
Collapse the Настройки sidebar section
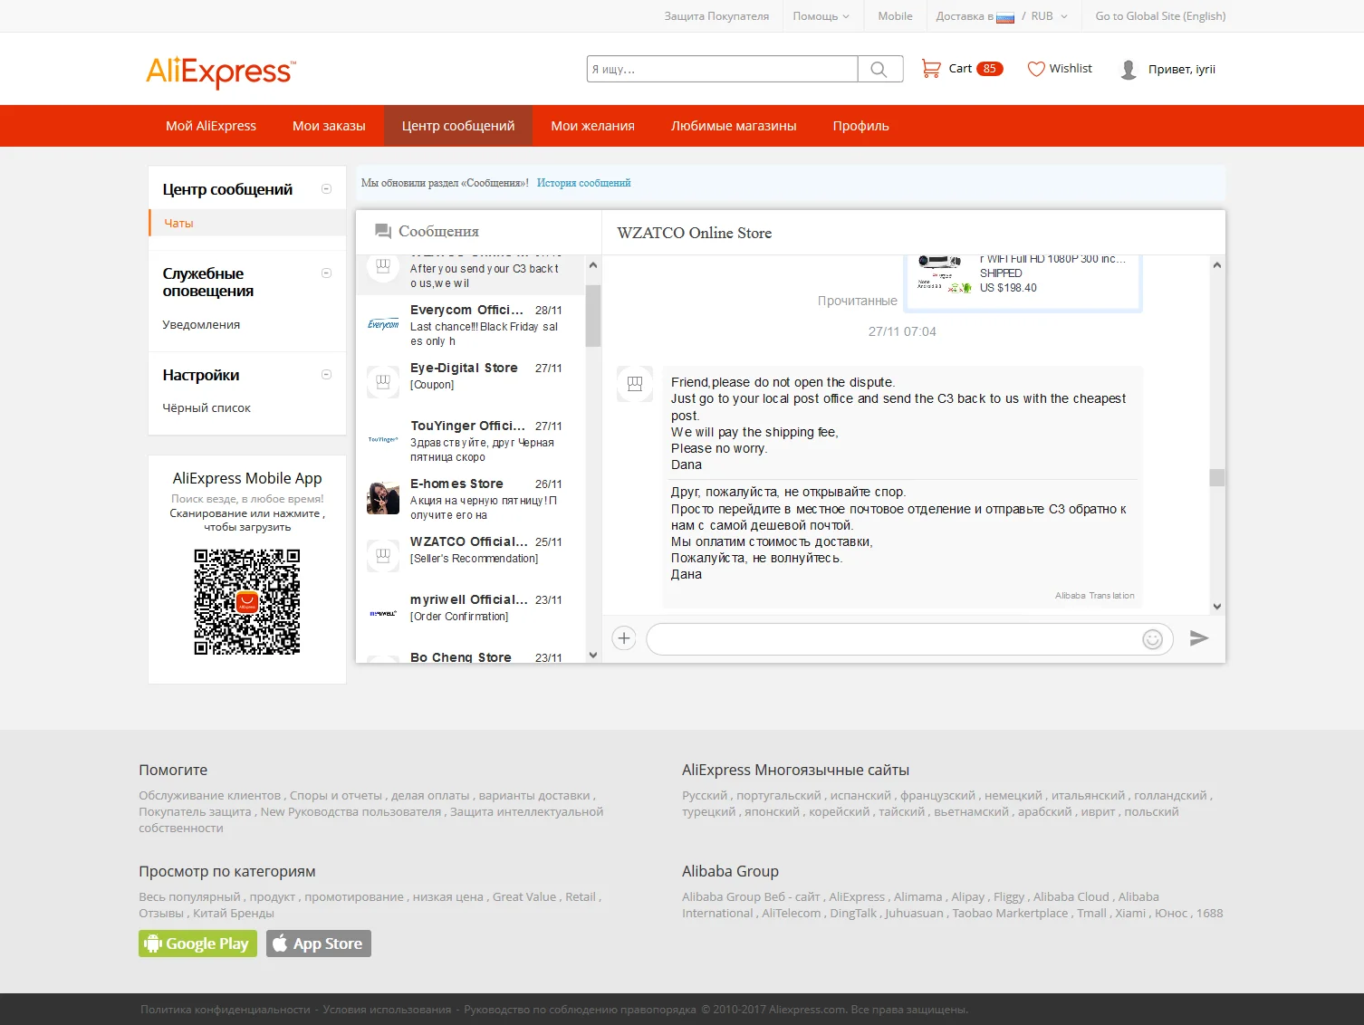pos(327,375)
